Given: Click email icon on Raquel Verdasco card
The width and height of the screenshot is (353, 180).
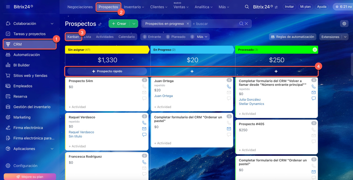Looking at the screenshot, I should coord(144,129).
